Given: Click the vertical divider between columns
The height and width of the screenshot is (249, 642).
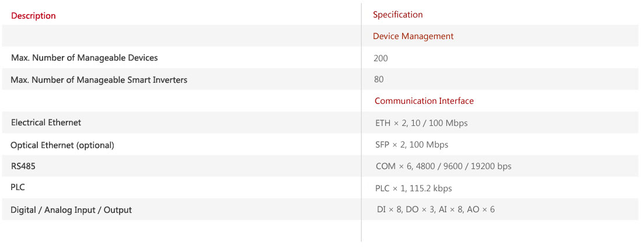Looking at the screenshot, I should click(x=361, y=122).
